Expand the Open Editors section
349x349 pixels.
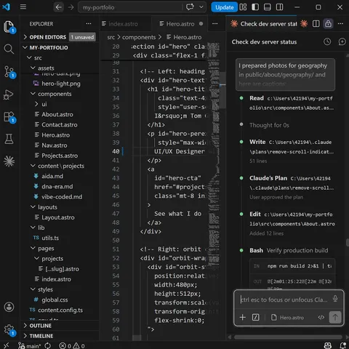click(60, 37)
